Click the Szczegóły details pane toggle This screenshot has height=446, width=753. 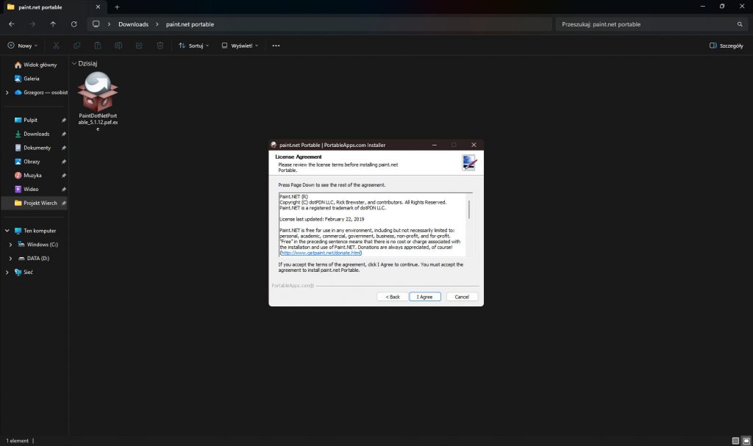point(726,46)
